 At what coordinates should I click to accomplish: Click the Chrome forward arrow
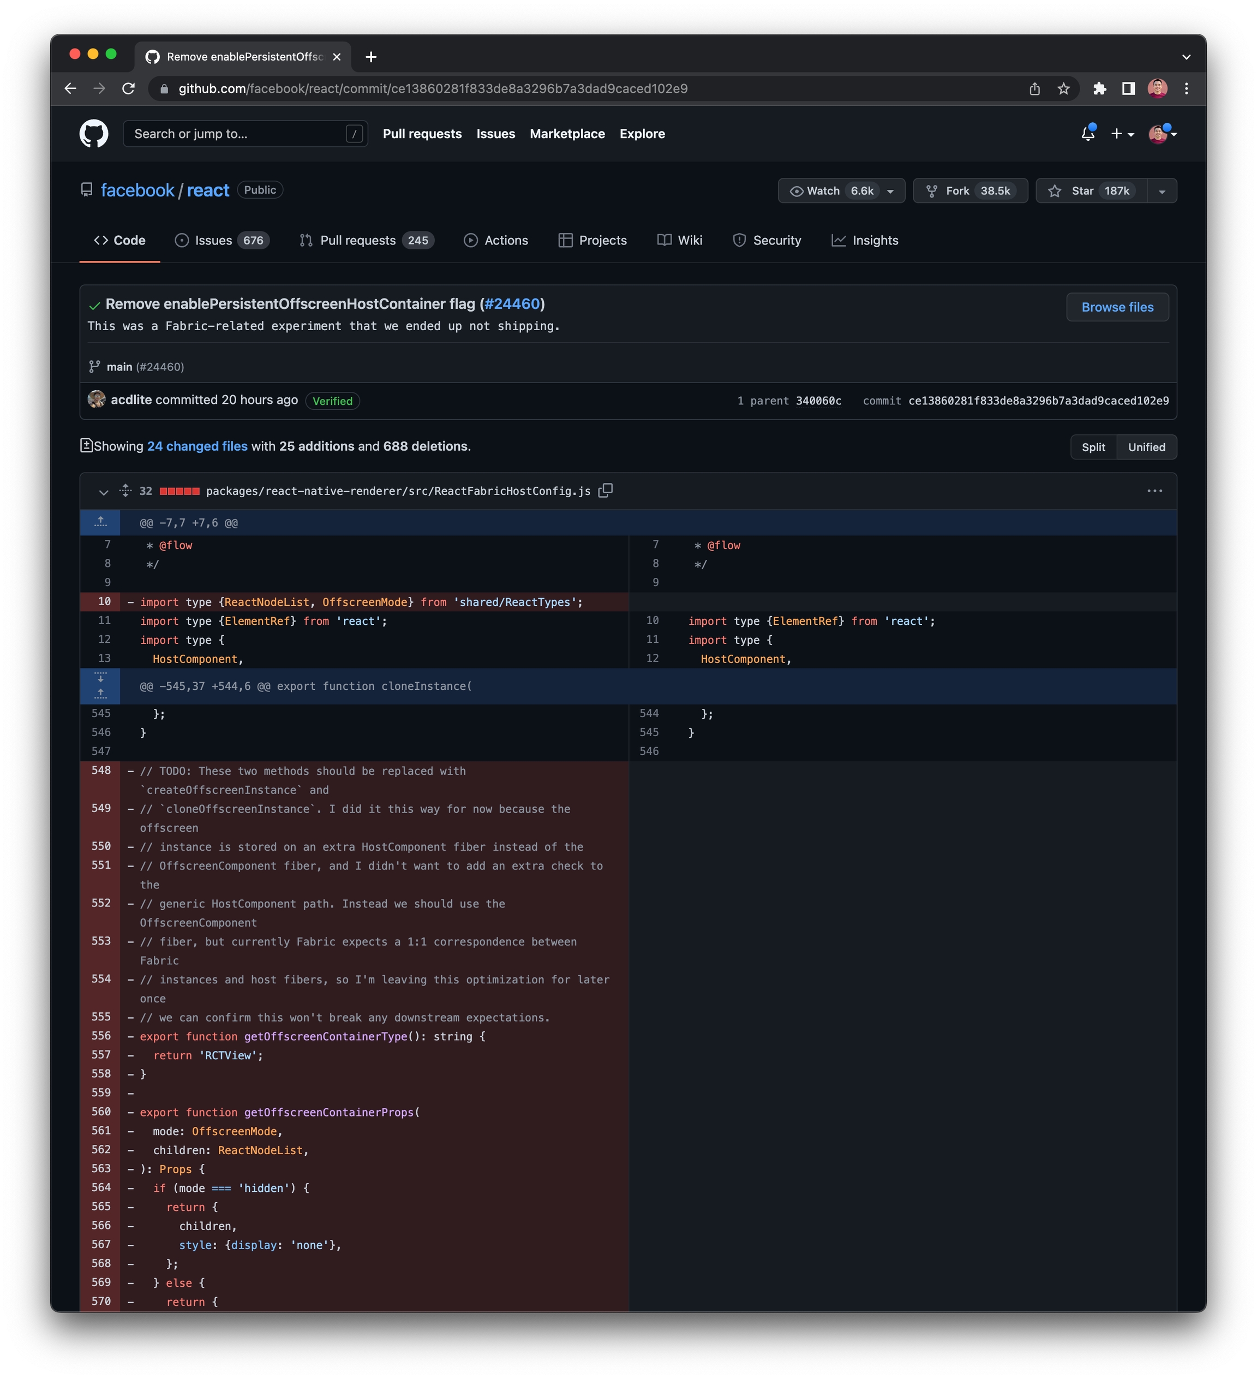(x=100, y=88)
